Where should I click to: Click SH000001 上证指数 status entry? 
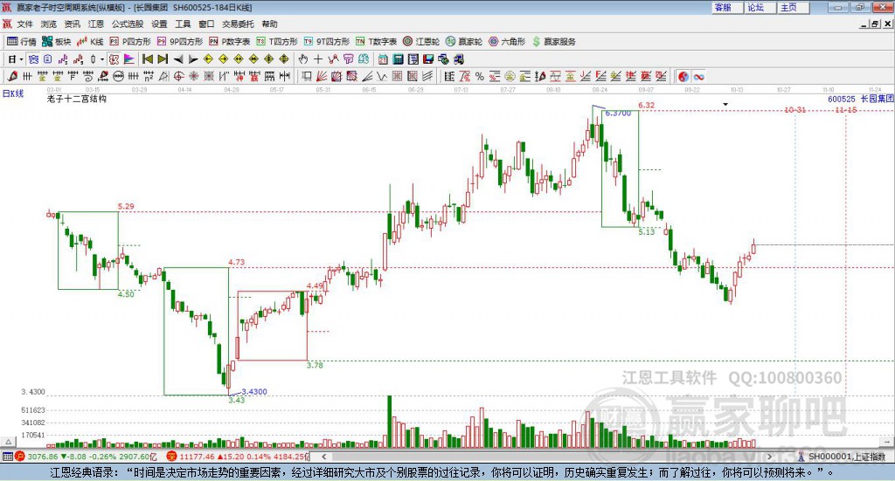(842, 457)
